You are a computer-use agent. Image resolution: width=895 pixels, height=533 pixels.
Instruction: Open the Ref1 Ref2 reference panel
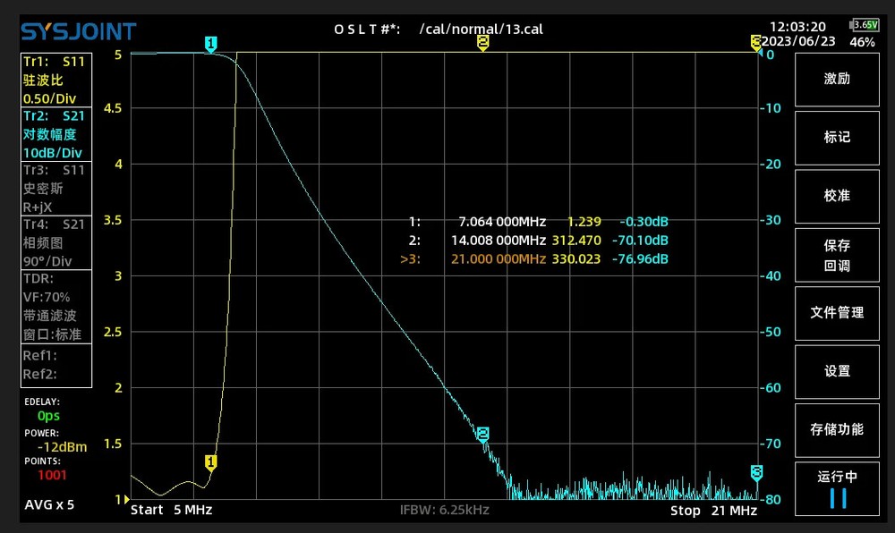(55, 365)
